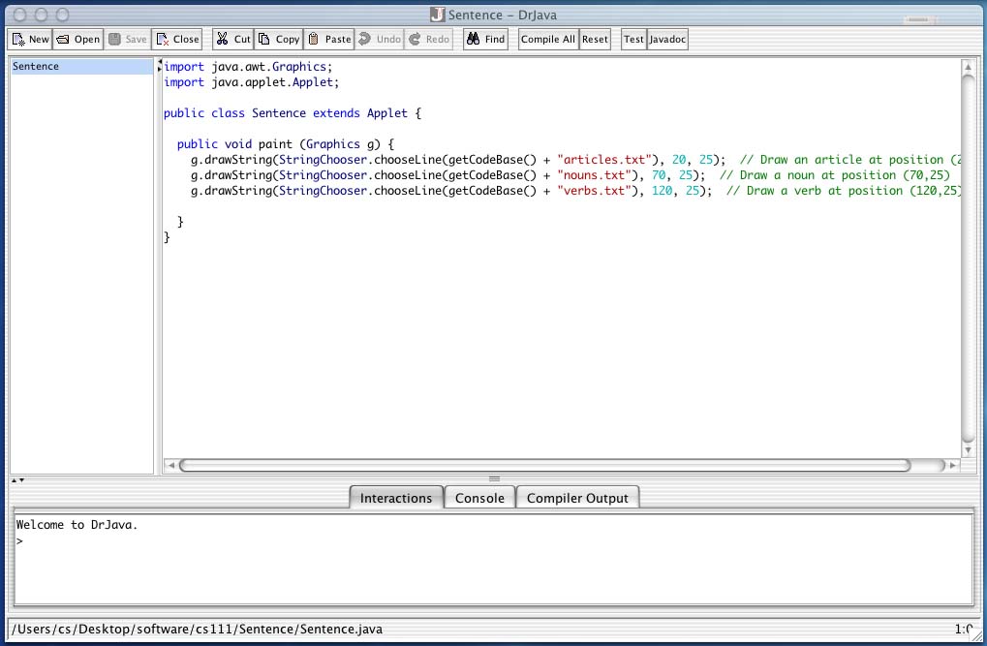Switch to the Console tab
The height and width of the screenshot is (646, 987).
[x=479, y=498]
